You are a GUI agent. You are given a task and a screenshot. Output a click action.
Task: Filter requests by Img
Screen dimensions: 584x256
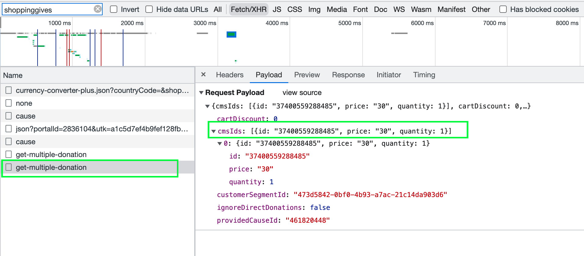coord(314,9)
